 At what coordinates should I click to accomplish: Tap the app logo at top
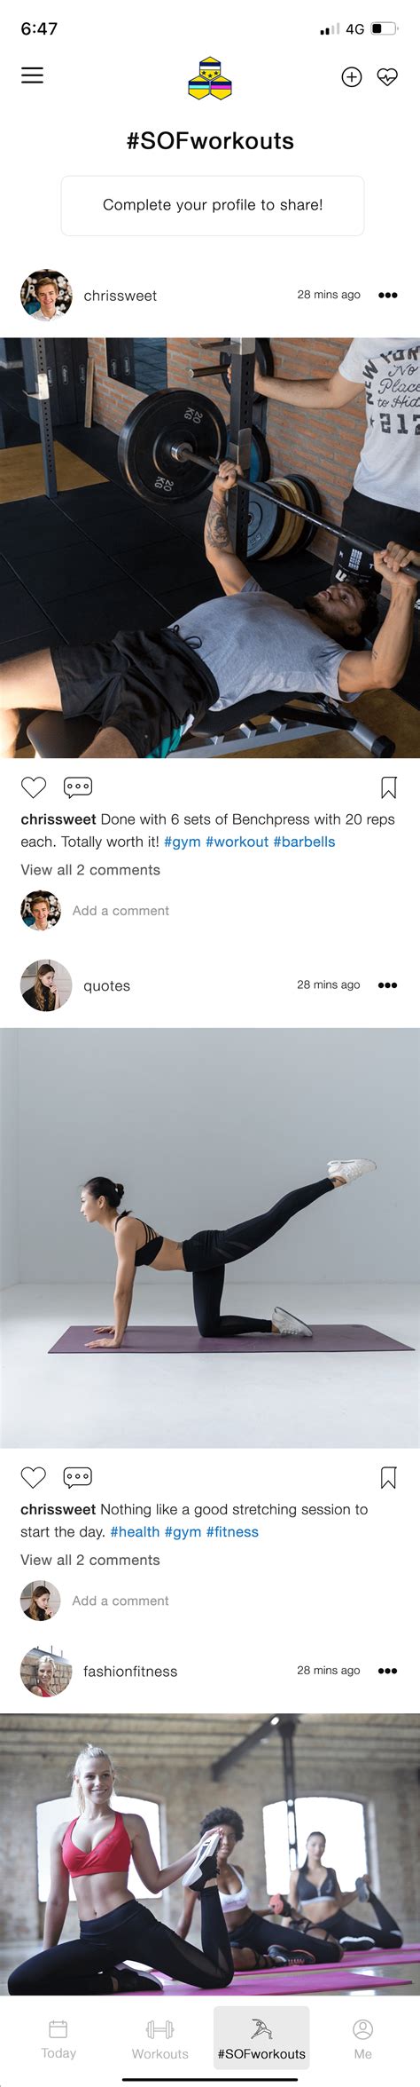coord(210,78)
